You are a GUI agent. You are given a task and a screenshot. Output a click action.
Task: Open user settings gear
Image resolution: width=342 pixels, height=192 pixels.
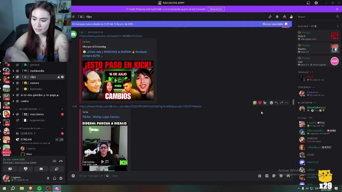(61, 178)
